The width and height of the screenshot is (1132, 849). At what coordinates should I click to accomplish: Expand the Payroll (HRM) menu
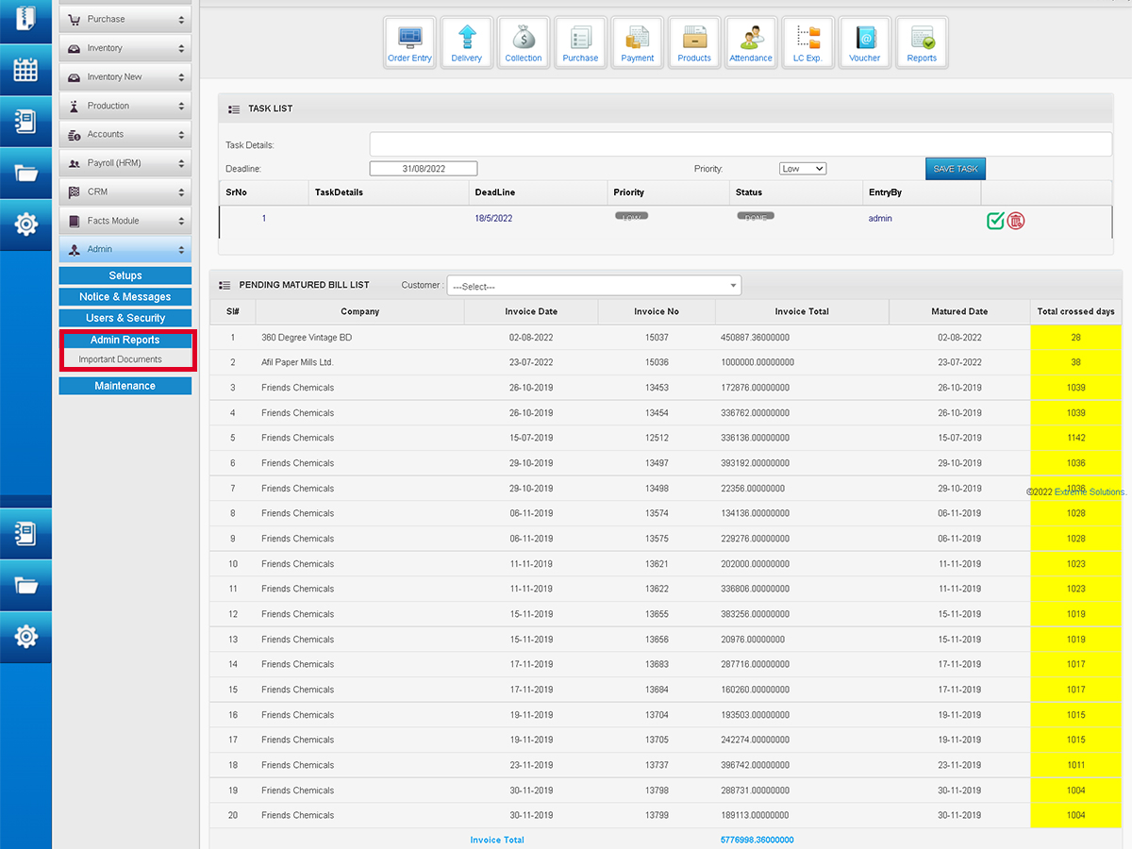pos(125,163)
